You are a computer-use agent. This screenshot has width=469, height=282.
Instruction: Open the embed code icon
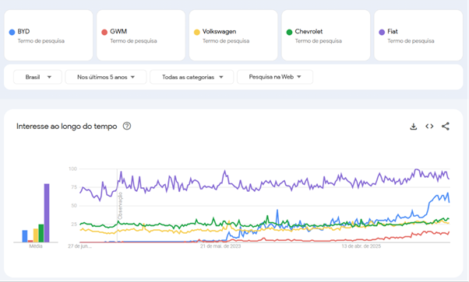[x=429, y=127]
